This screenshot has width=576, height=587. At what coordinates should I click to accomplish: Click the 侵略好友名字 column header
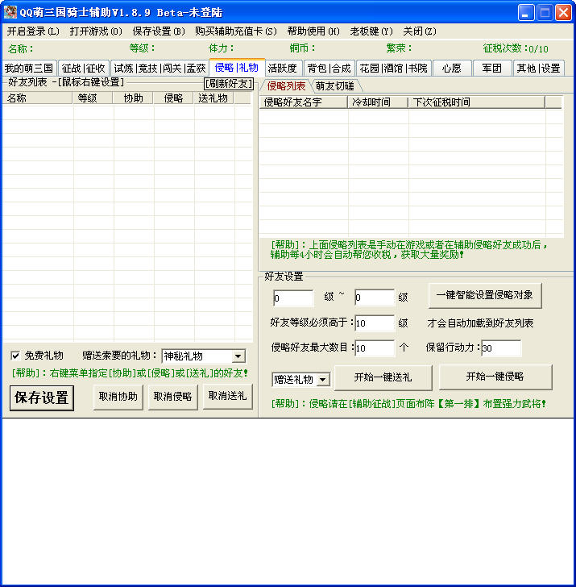304,102
